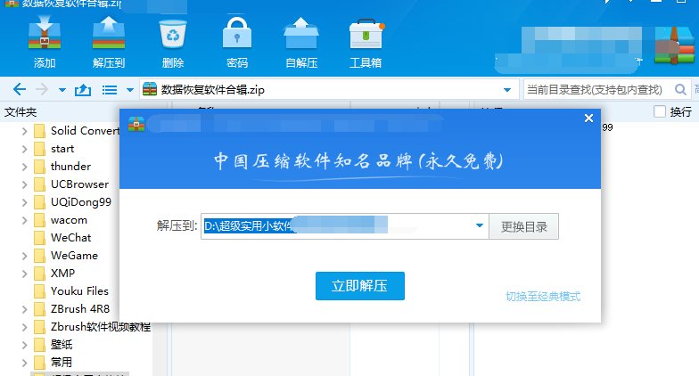Click the 文件夹 panel header

[x=21, y=112]
